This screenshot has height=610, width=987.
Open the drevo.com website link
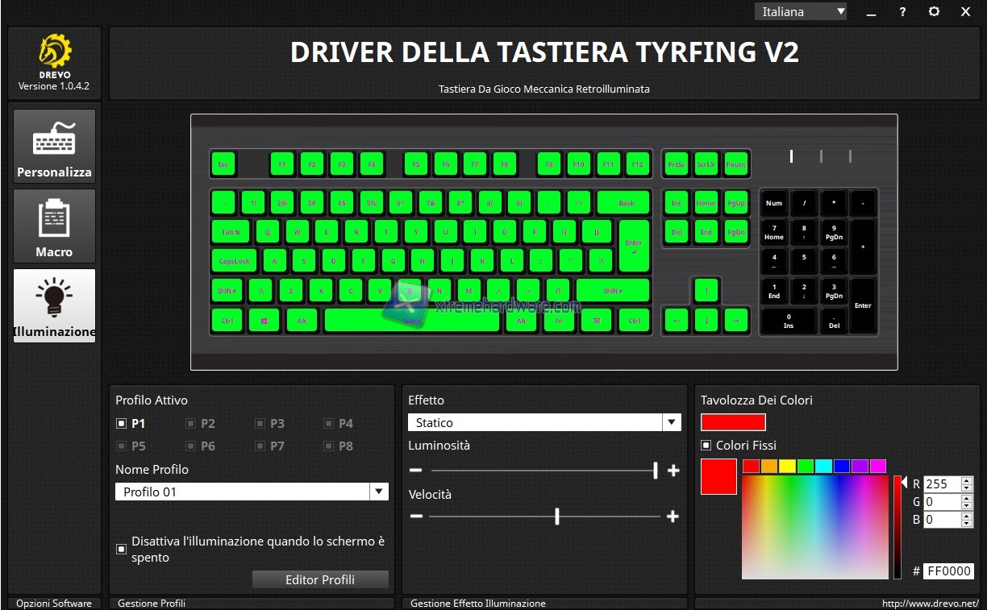coord(930,603)
